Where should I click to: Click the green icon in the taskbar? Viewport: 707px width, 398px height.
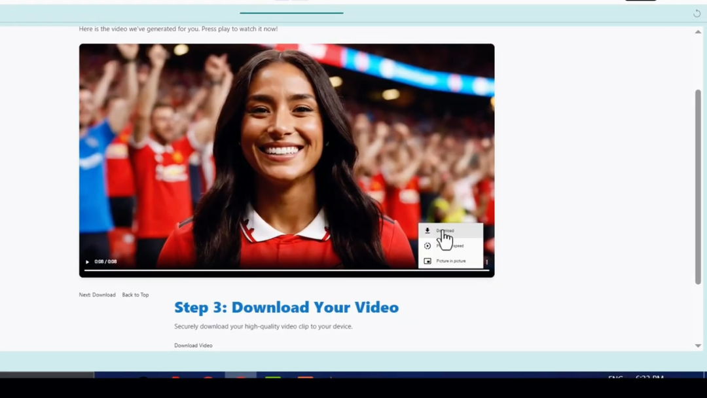point(273,378)
